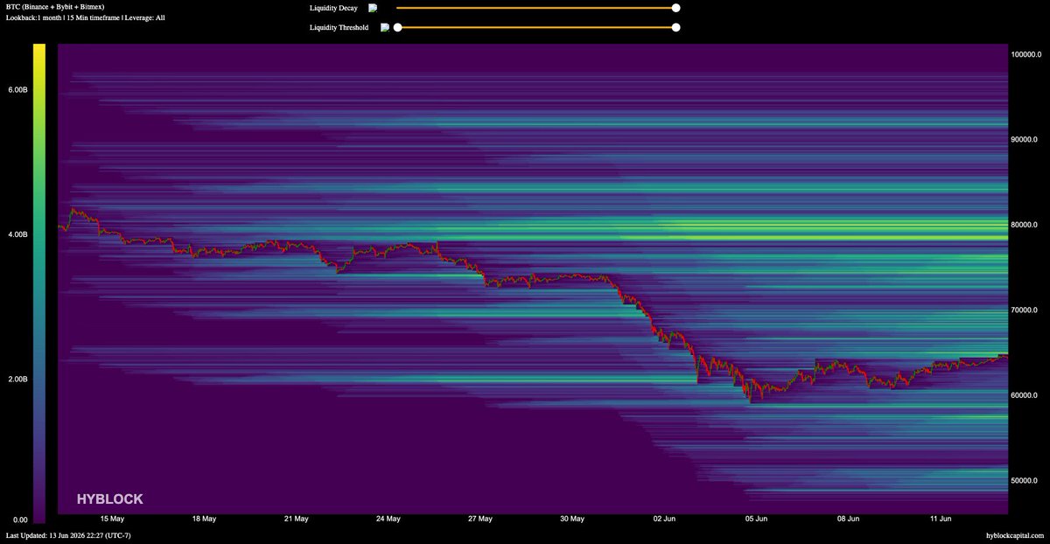This screenshot has height=544, width=1050.
Task: Click the 80000.0 price axis label
Action: point(1025,225)
